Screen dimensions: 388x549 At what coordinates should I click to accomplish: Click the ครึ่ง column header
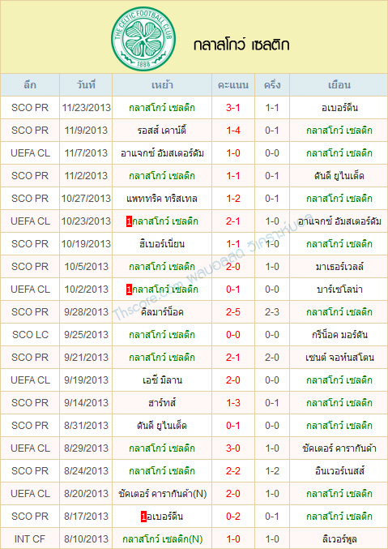272,85
